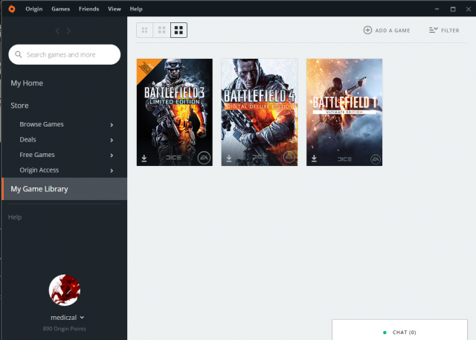Viewport: 476px width, 340px height.
Task: Expand Free Games submenu arrow
Action: (112, 155)
